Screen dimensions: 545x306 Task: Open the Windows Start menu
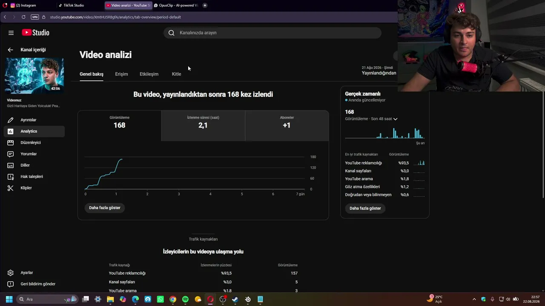coord(9,299)
